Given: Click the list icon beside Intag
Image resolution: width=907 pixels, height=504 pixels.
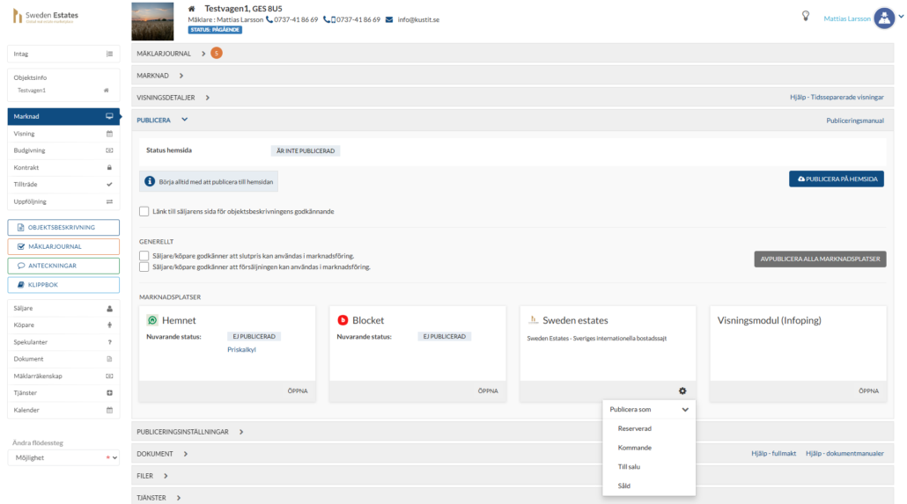Looking at the screenshot, I should [109, 54].
